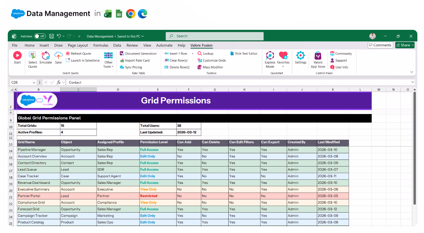Enable Express Mode
The height and width of the screenshot is (233, 424).
coord(270,59)
